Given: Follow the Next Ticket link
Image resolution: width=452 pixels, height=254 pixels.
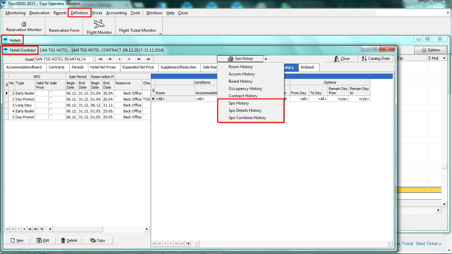Looking at the screenshot, I should click(x=429, y=243).
